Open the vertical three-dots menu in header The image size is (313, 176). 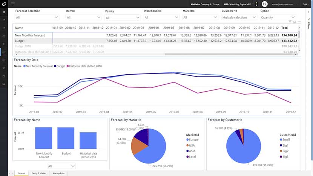tap(256, 4)
